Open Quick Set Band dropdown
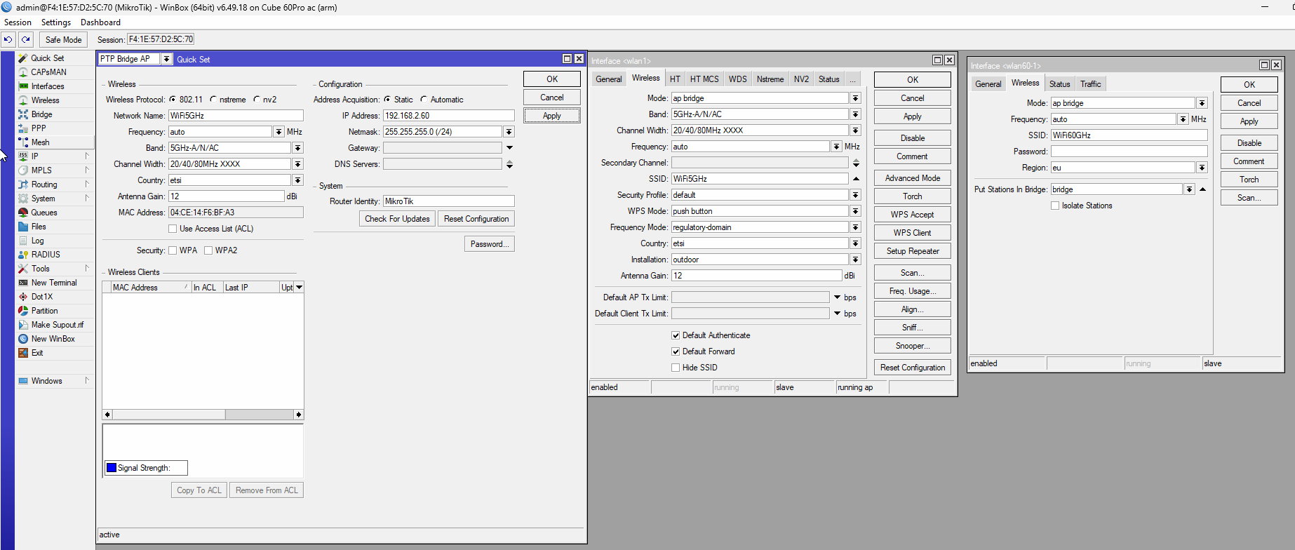Viewport: 1295px width, 550px height. point(298,148)
